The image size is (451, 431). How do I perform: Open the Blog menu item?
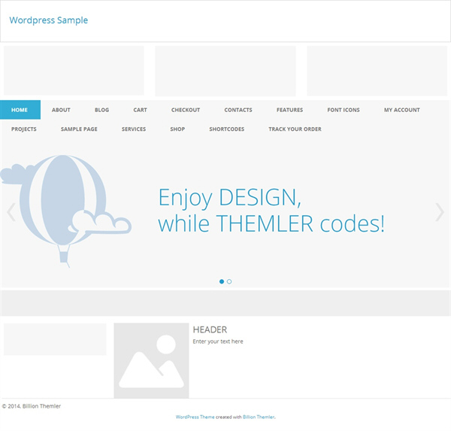(x=101, y=110)
